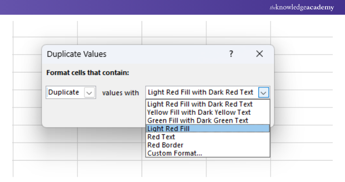Image resolution: width=345 pixels, height=182 pixels.
Task: Pick 'Green Fill with Dark Green Text'
Action: pos(198,121)
